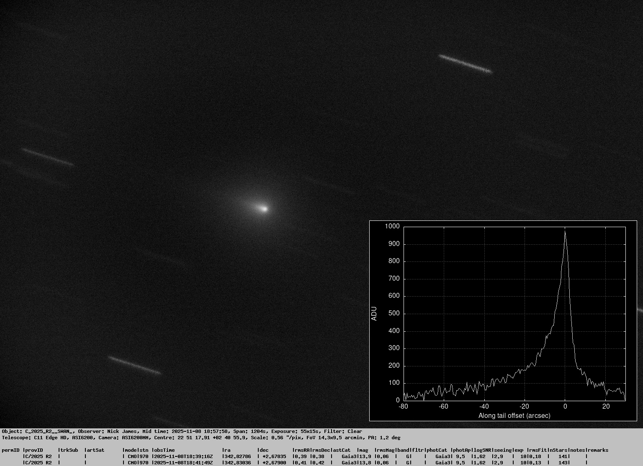Click the -40 tick label on the x-axis
Image resolution: width=643 pixels, height=466 pixels.
(484, 406)
